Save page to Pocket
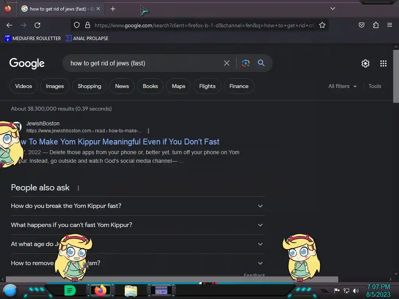The width and height of the screenshot is (399, 299). coord(361,25)
